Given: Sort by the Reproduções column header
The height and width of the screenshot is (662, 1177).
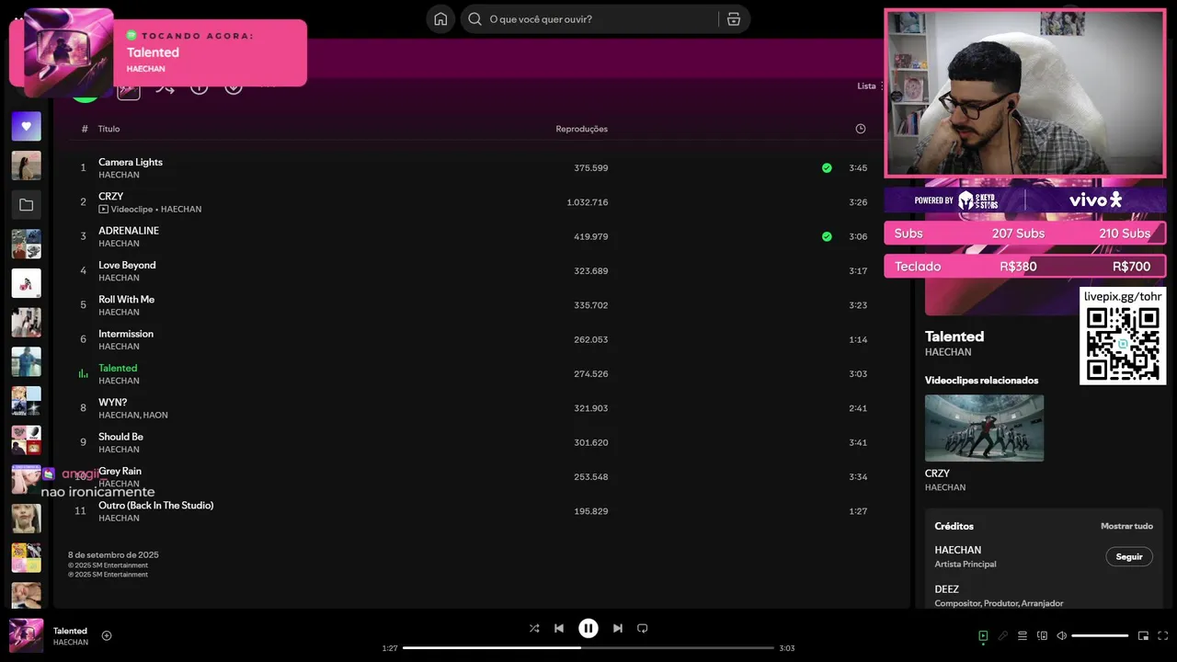Looking at the screenshot, I should [x=581, y=129].
